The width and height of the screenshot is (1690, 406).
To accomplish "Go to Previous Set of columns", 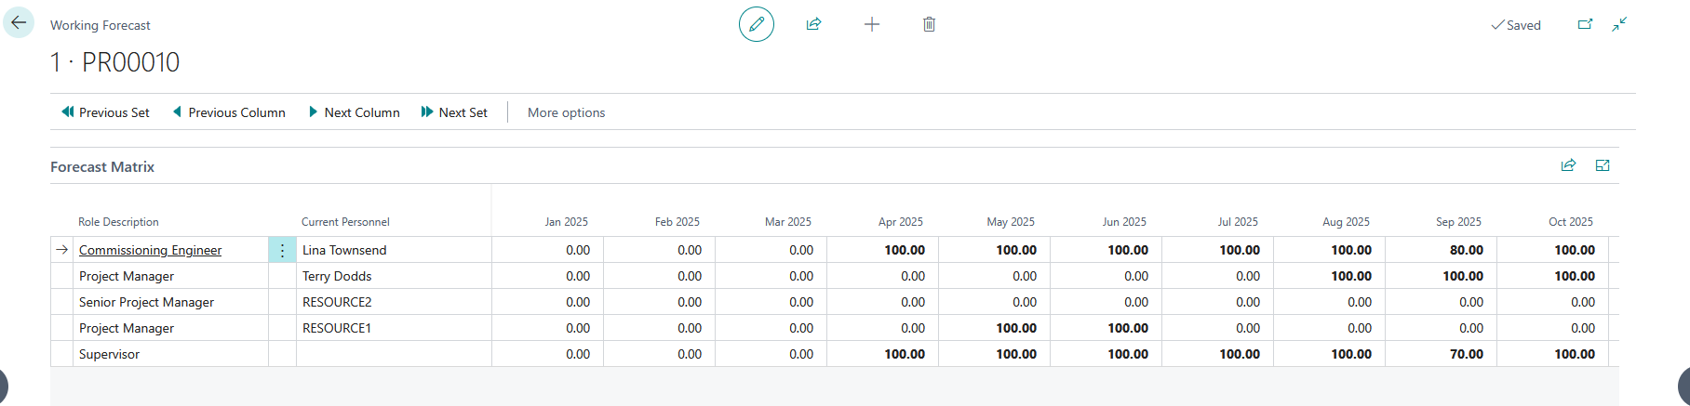I will click(x=105, y=112).
